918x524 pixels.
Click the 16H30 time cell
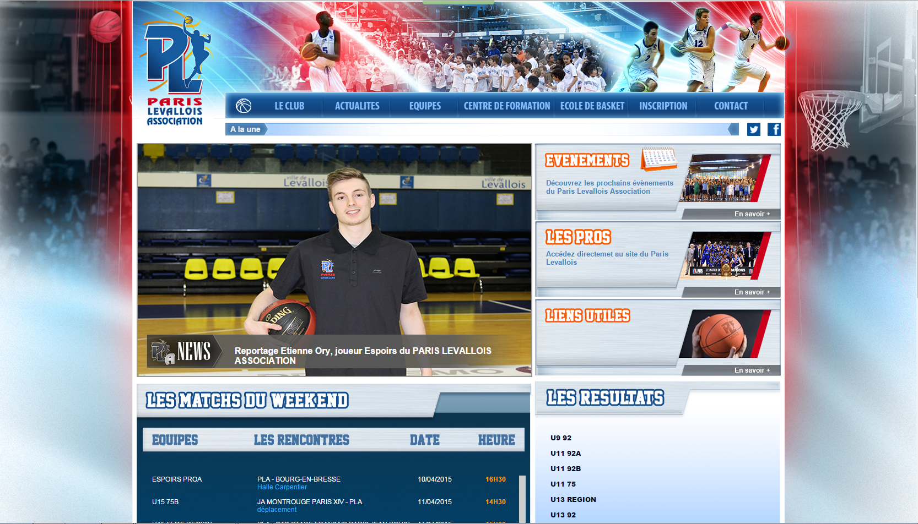click(495, 479)
